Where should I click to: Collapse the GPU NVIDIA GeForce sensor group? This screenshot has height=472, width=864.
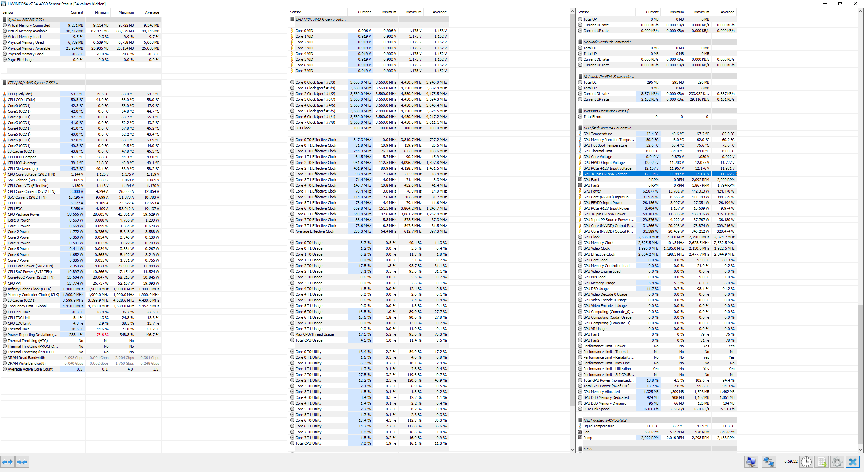coord(609,128)
